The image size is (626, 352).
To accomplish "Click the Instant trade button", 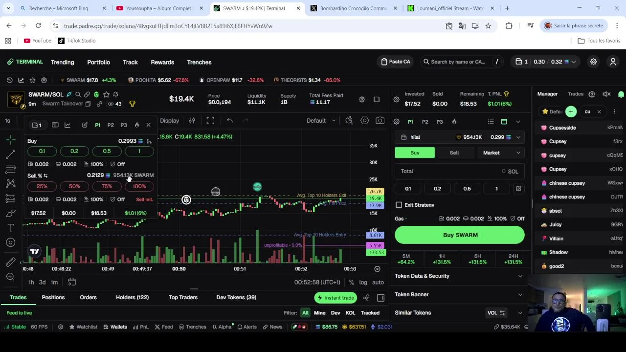I will pyautogui.click(x=335, y=298).
